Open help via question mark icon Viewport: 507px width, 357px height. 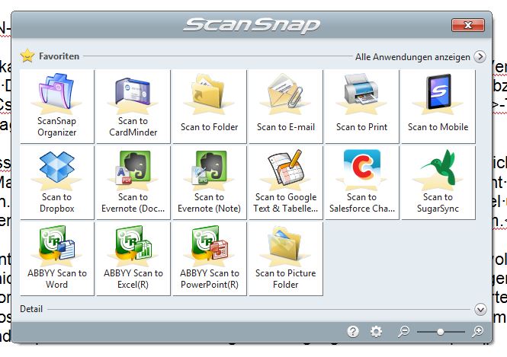(353, 331)
